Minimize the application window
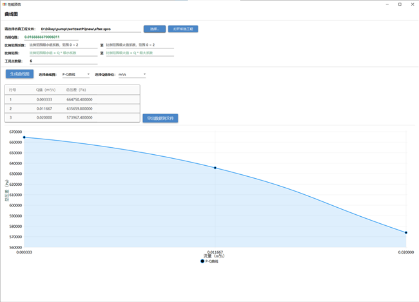 [387, 4]
